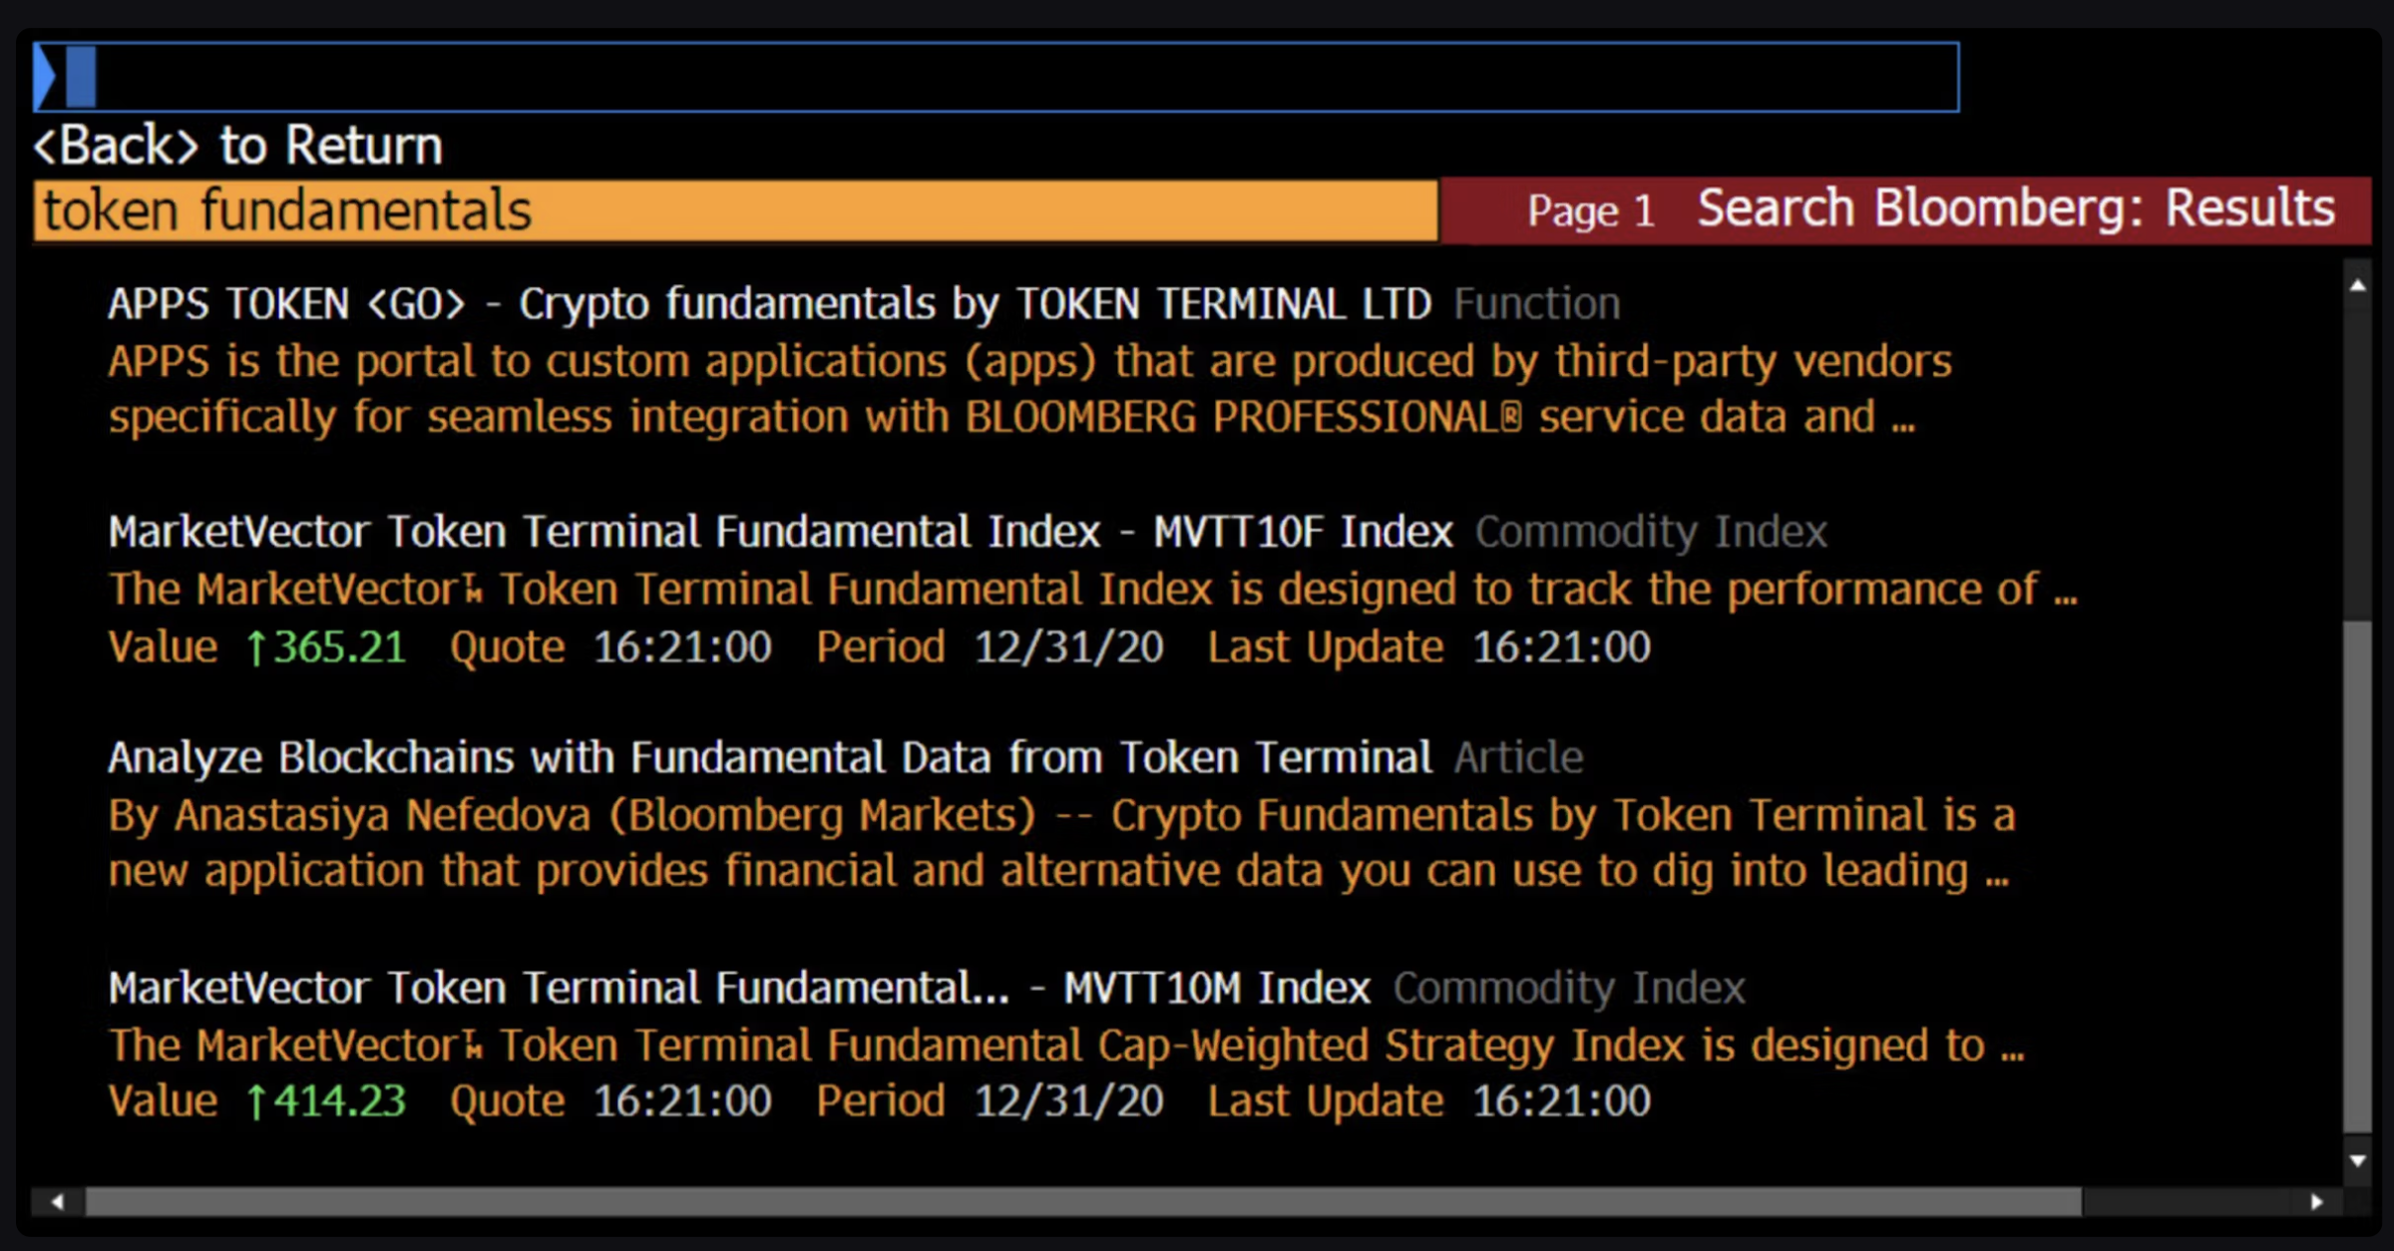
Task: Click the right arrow on horizontal scrollbar
Action: click(x=2317, y=1202)
